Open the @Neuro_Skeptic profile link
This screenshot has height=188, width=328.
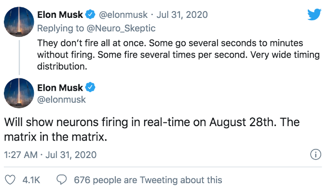click(121, 29)
